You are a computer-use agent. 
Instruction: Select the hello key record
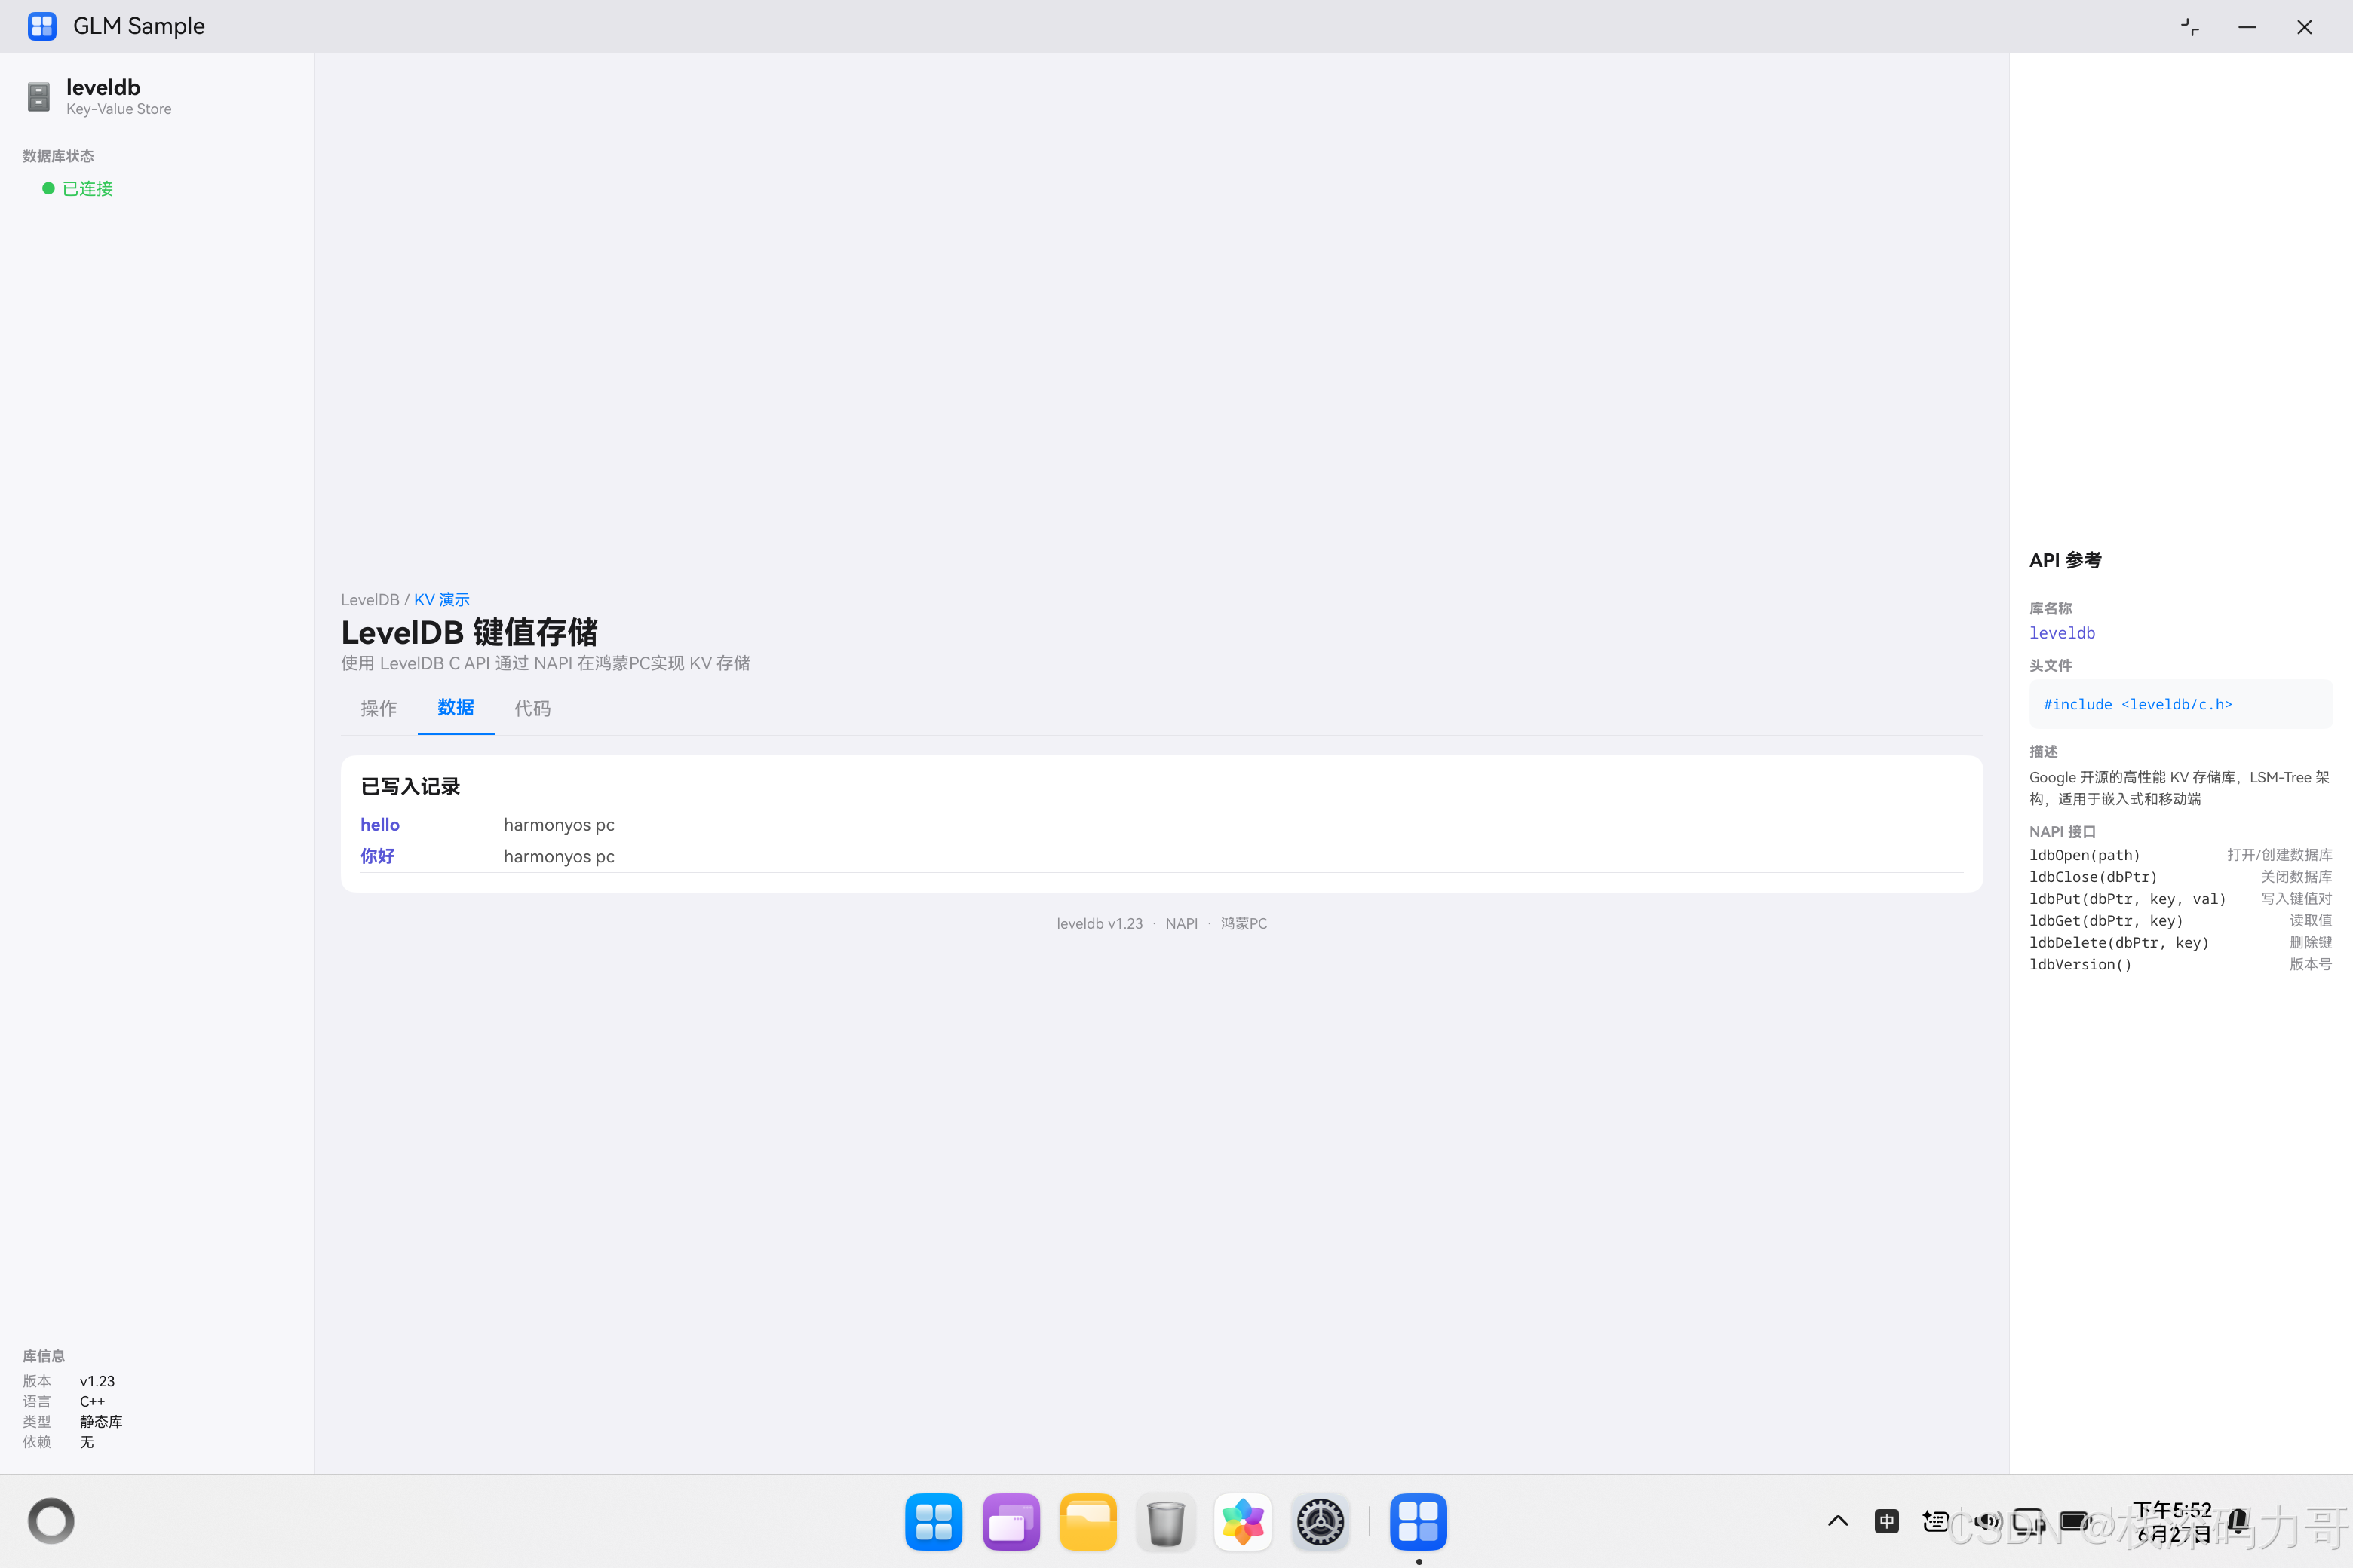pyautogui.click(x=379, y=825)
